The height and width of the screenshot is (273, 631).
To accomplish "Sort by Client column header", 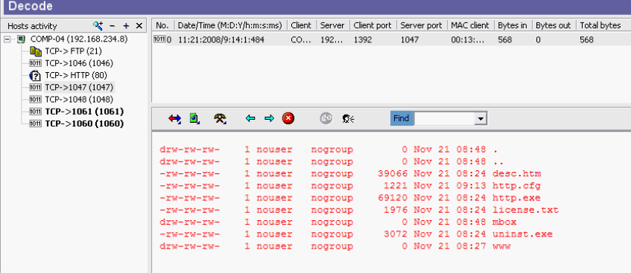I will 302,25.
